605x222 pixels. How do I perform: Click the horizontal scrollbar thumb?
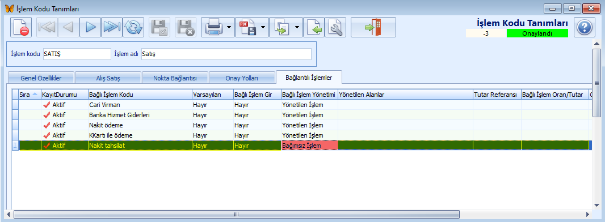237,214
